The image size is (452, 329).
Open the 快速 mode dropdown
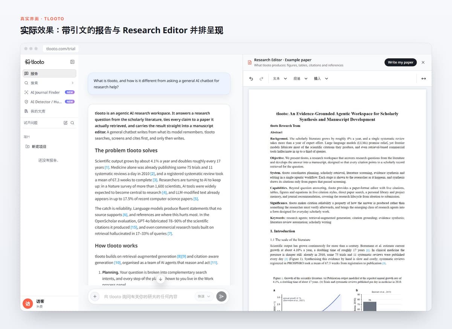pos(204,296)
